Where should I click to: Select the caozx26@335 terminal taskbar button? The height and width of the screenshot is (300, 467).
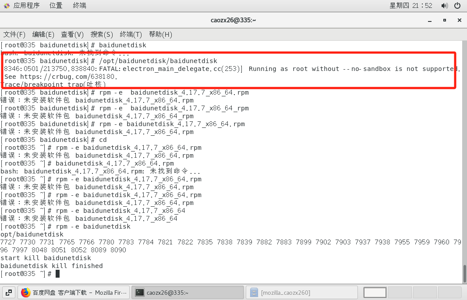click(188, 293)
